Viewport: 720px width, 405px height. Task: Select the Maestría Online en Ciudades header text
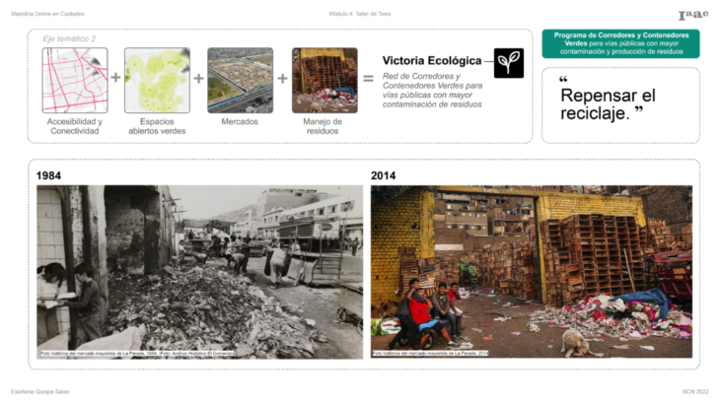point(47,14)
